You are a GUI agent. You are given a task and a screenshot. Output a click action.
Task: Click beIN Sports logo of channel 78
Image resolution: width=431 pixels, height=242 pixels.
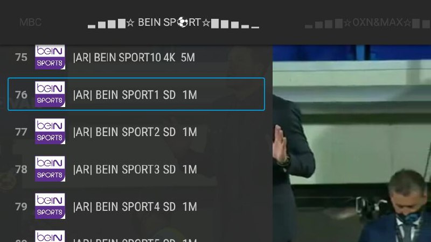50,169
